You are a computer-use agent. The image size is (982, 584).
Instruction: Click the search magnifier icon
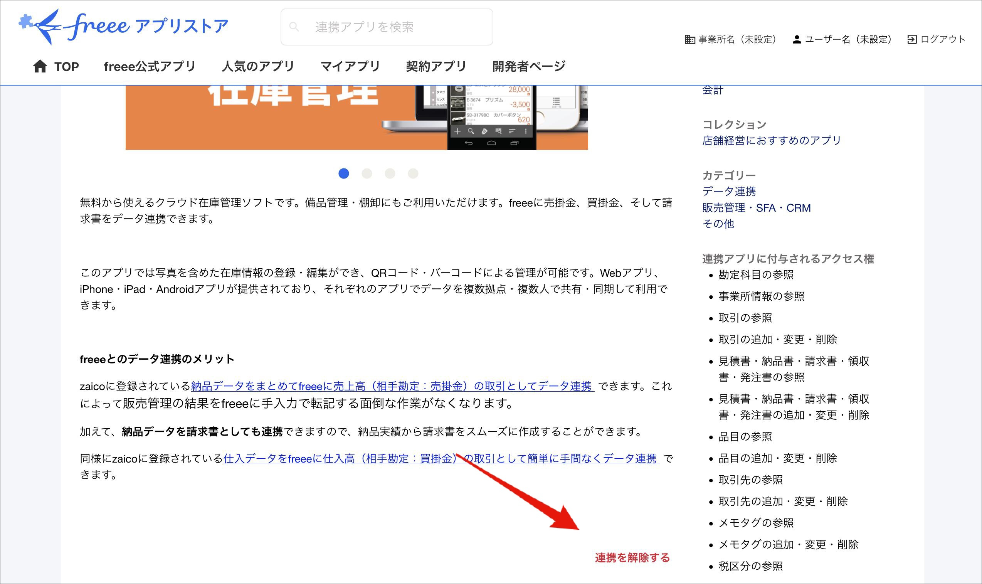pyautogui.click(x=294, y=27)
